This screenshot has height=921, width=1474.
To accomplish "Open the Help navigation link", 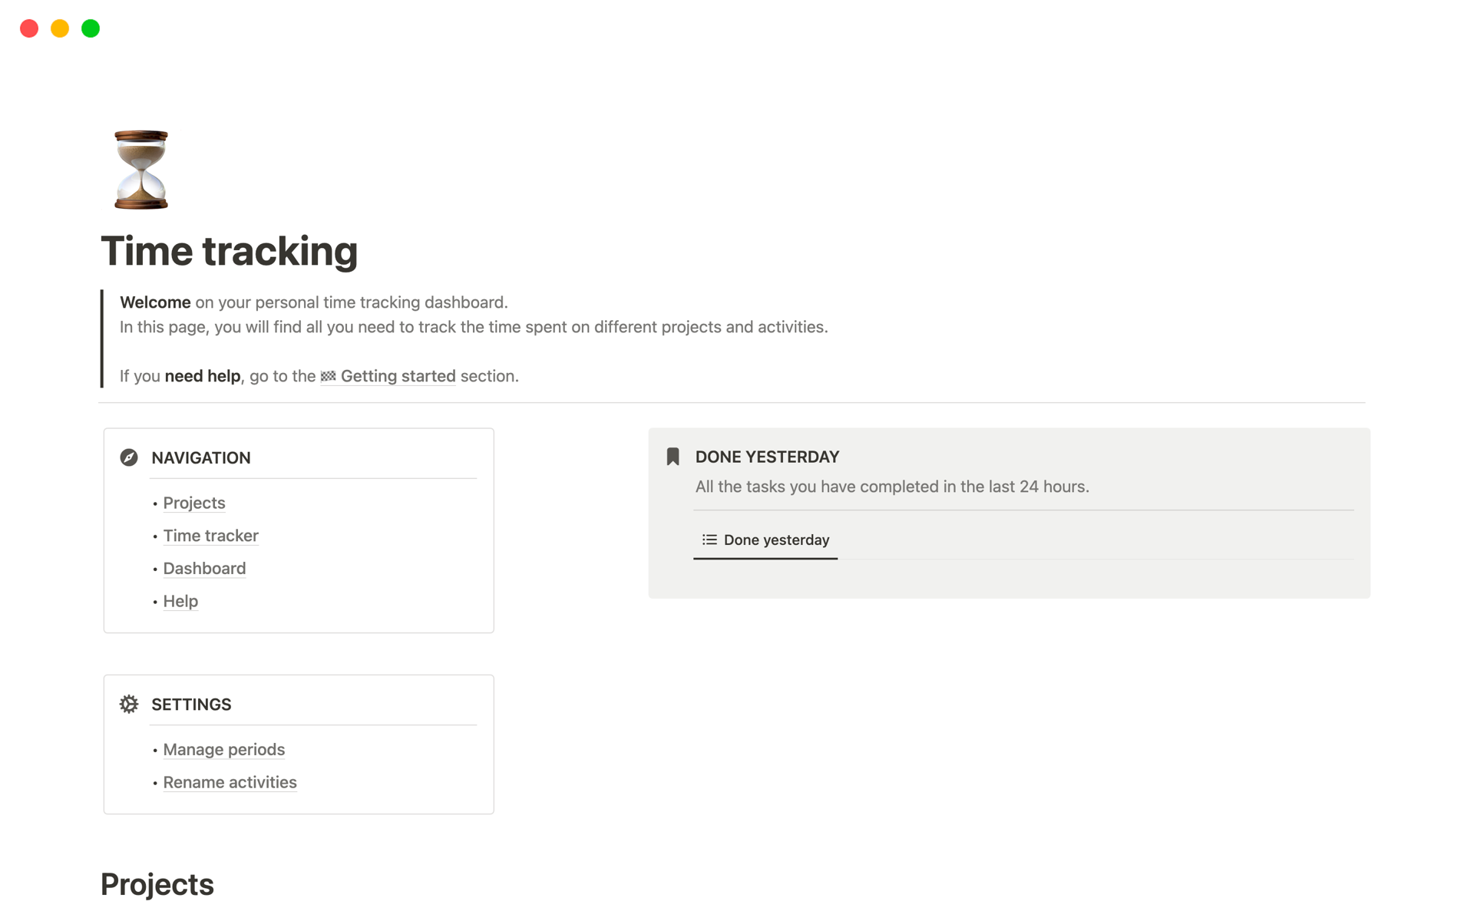I will (180, 600).
